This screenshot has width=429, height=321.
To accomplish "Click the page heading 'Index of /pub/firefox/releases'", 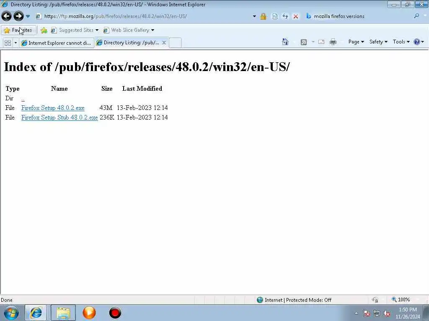I will pos(146,66).
